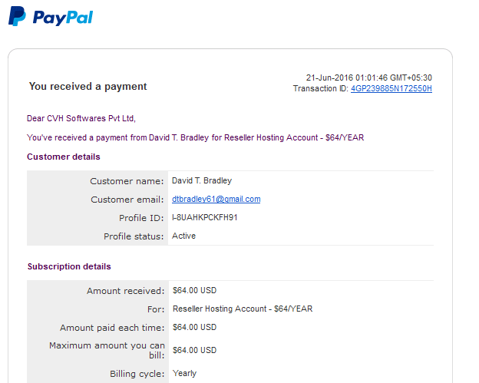Click the Profile status Active value
Image resolution: width=479 pixels, height=383 pixels.
(x=183, y=236)
